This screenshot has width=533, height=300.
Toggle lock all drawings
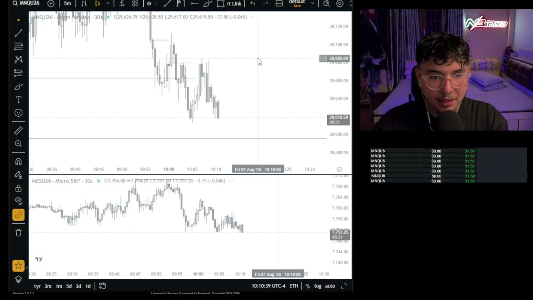coord(18,188)
